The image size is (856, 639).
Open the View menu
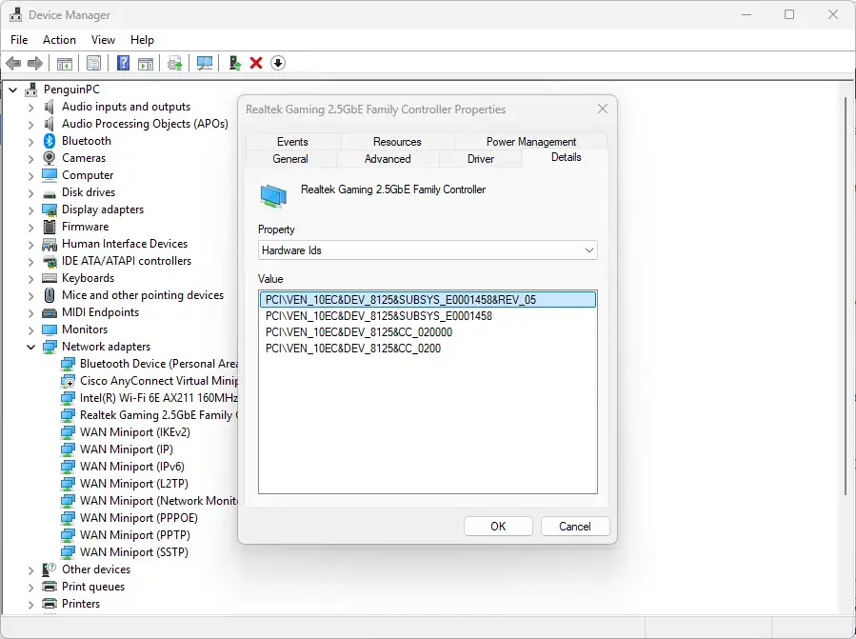coord(103,40)
